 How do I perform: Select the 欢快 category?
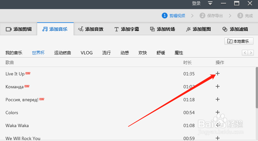click(x=142, y=53)
